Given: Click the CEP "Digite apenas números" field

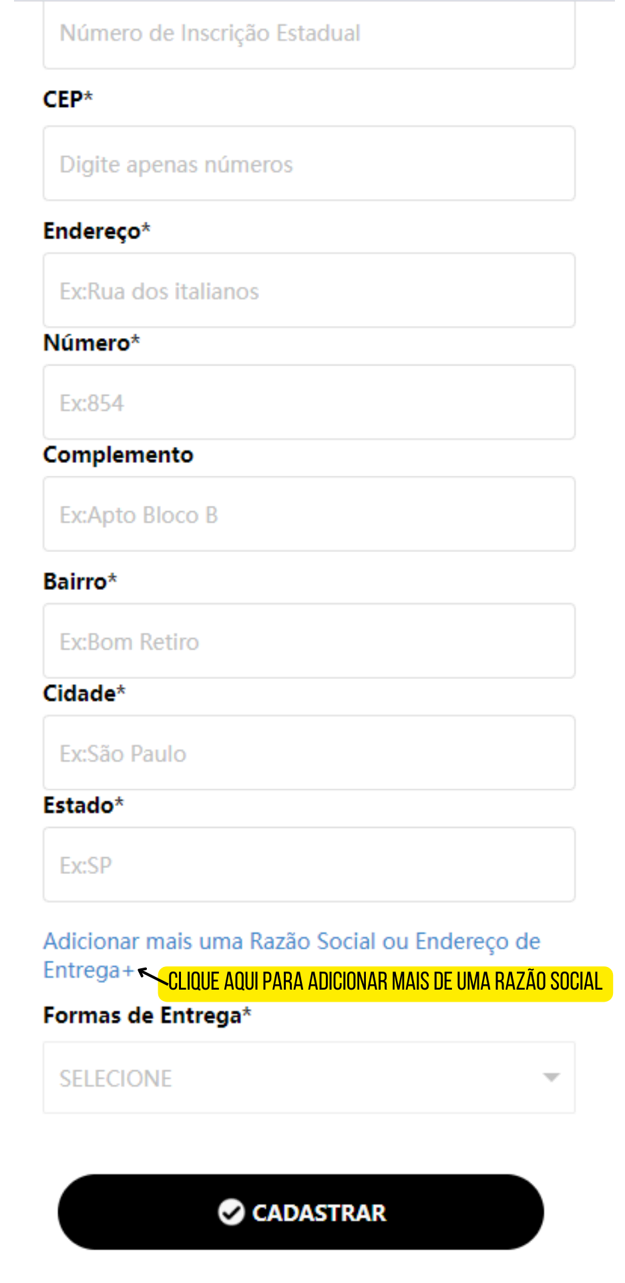Looking at the screenshot, I should (309, 164).
